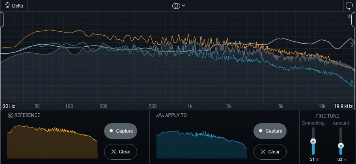This screenshot has height=164, width=356.
Task: Click the left frequency range bracket handle
Action: point(2,19)
